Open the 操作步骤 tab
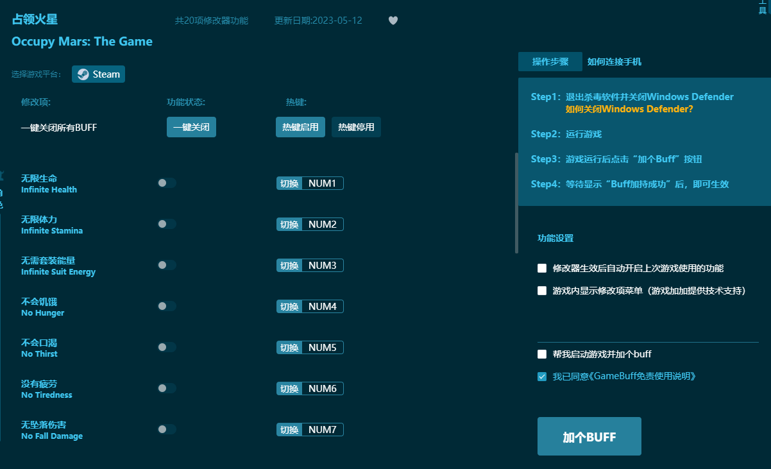This screenshot has width=771, height=469. [550, 62]
